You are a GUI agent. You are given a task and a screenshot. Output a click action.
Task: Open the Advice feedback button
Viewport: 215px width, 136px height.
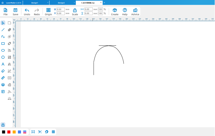tap(135, 11)
